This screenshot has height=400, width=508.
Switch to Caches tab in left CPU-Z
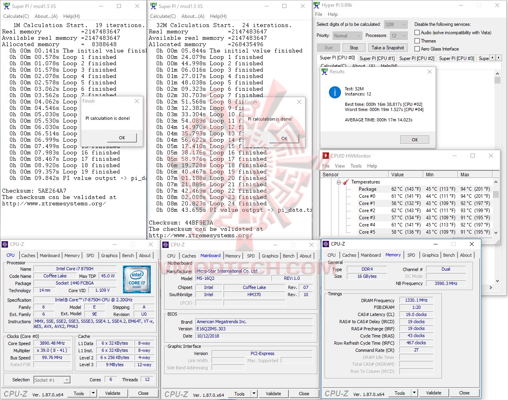point(28,256)
